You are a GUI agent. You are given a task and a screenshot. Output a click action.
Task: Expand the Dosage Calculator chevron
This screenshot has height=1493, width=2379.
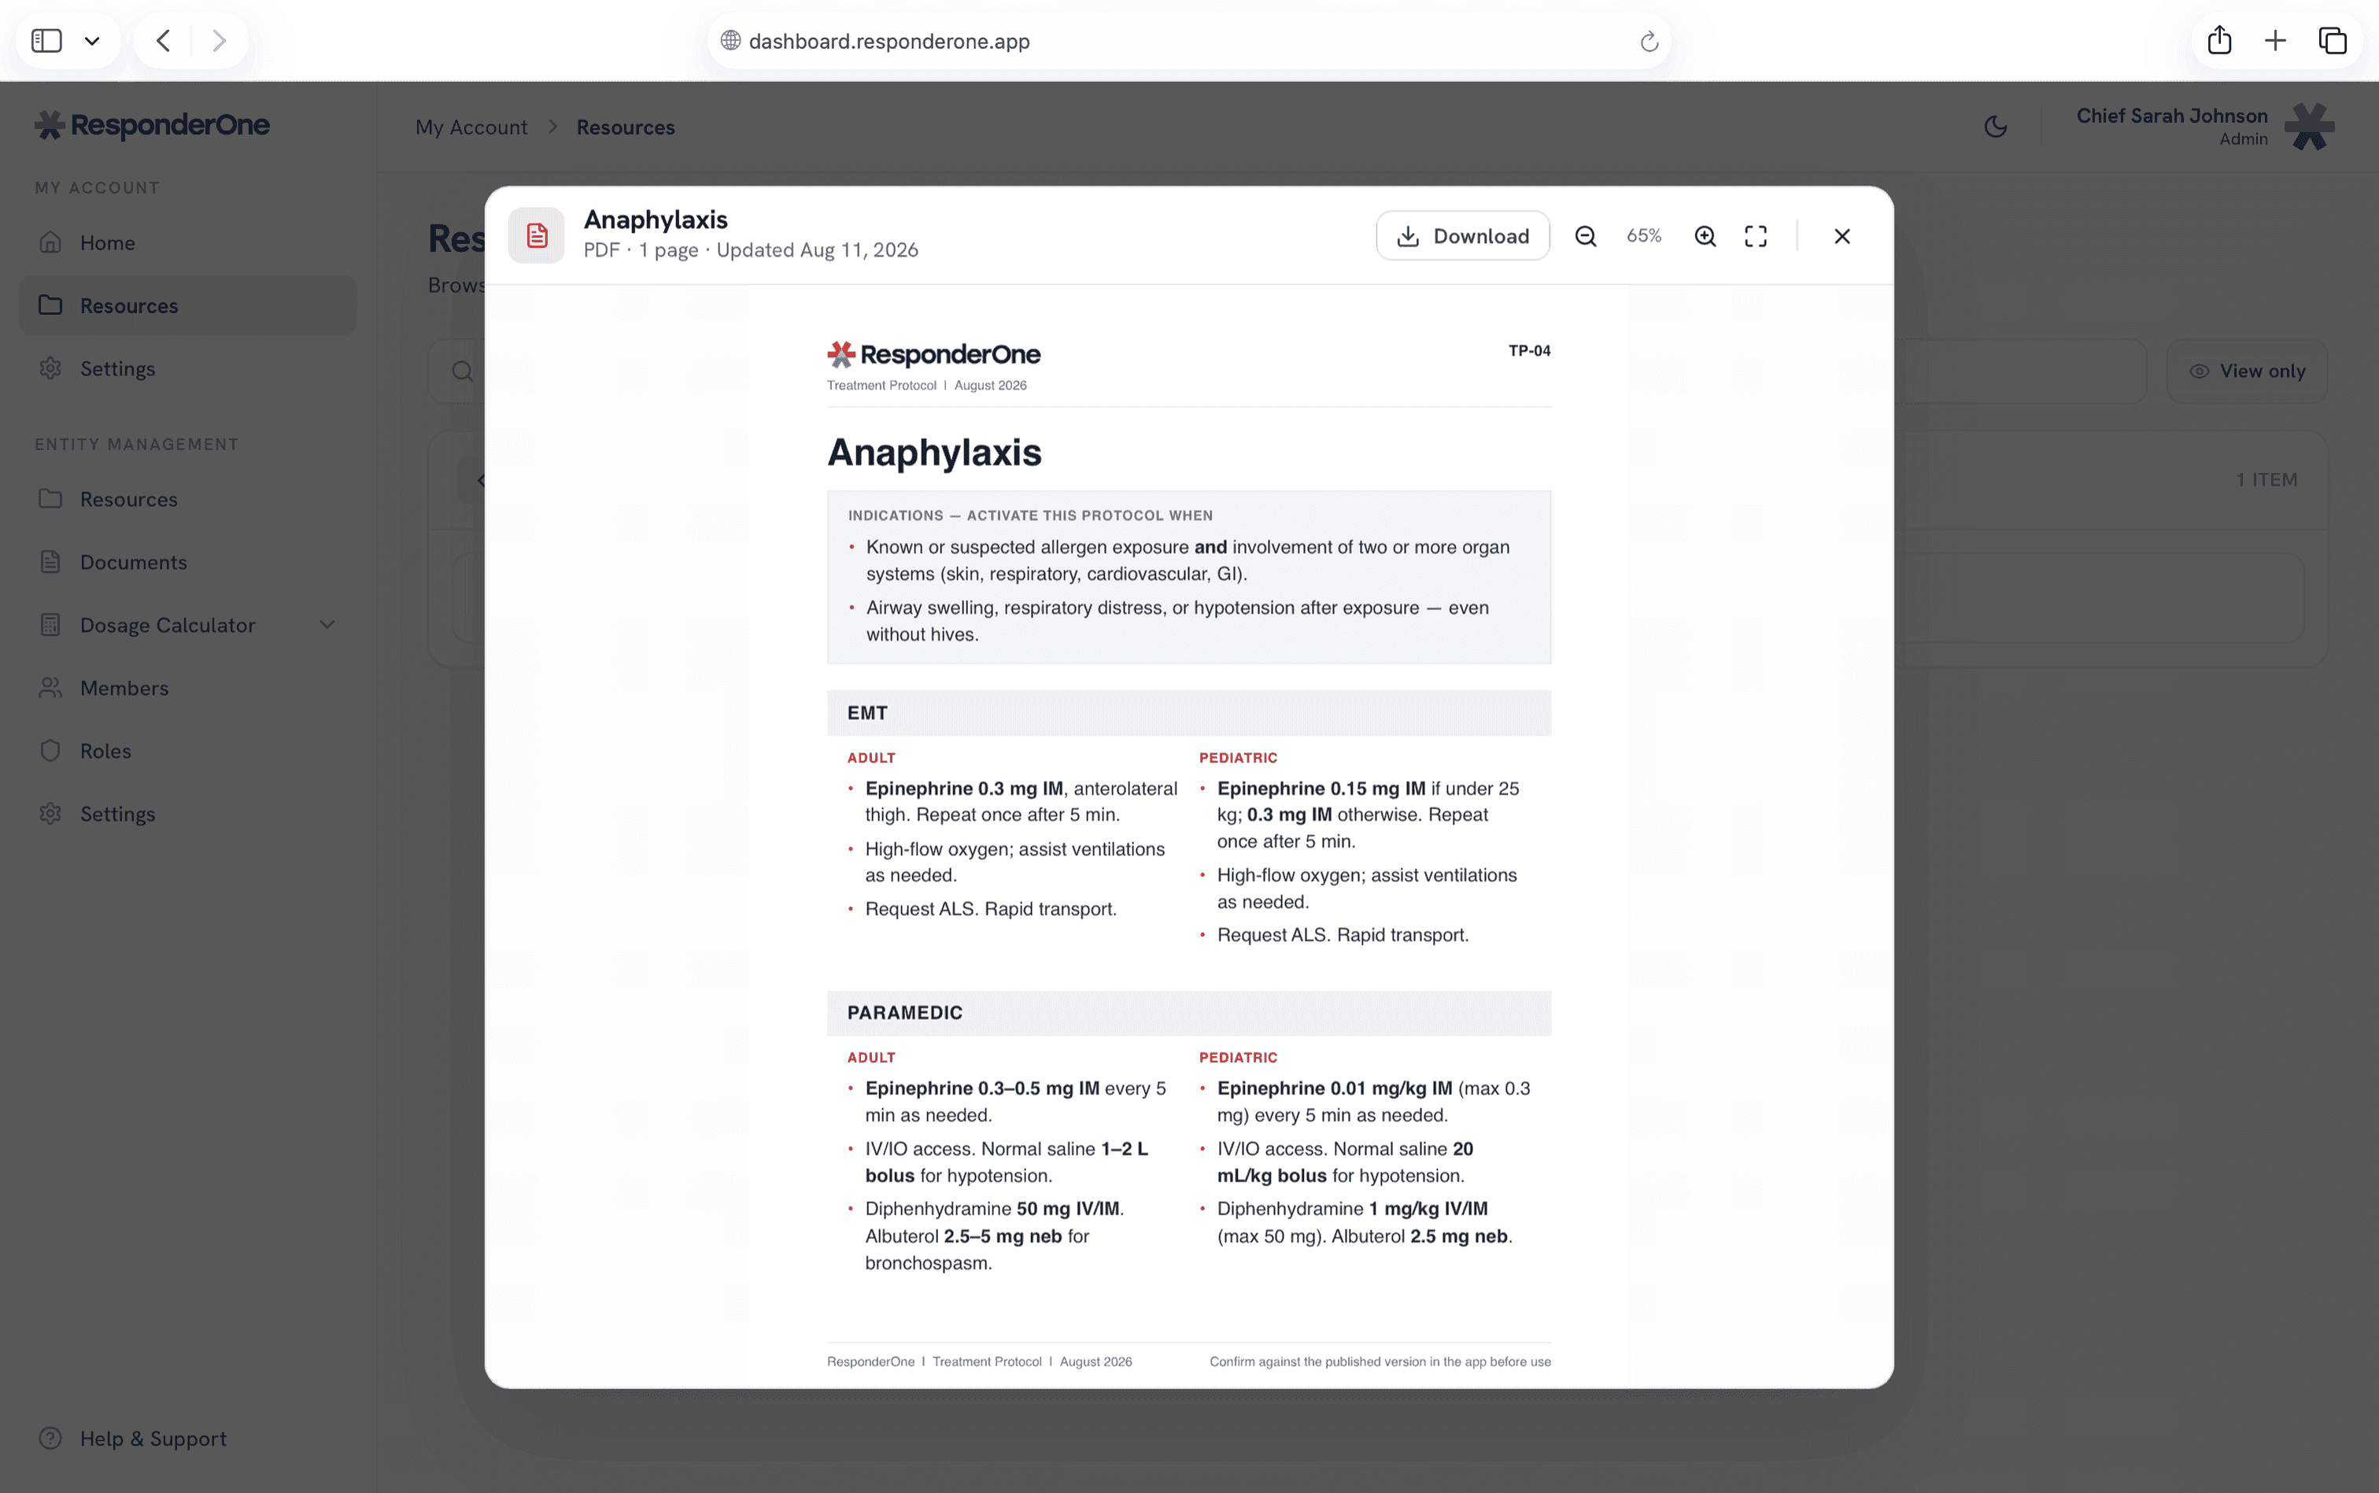tap(327, 625)
